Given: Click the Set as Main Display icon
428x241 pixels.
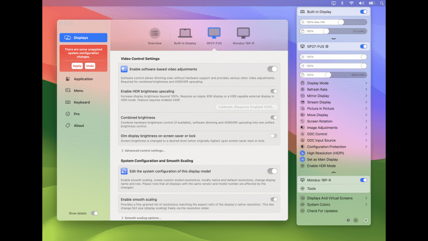Looking at the screenshot, I should 303,159.
